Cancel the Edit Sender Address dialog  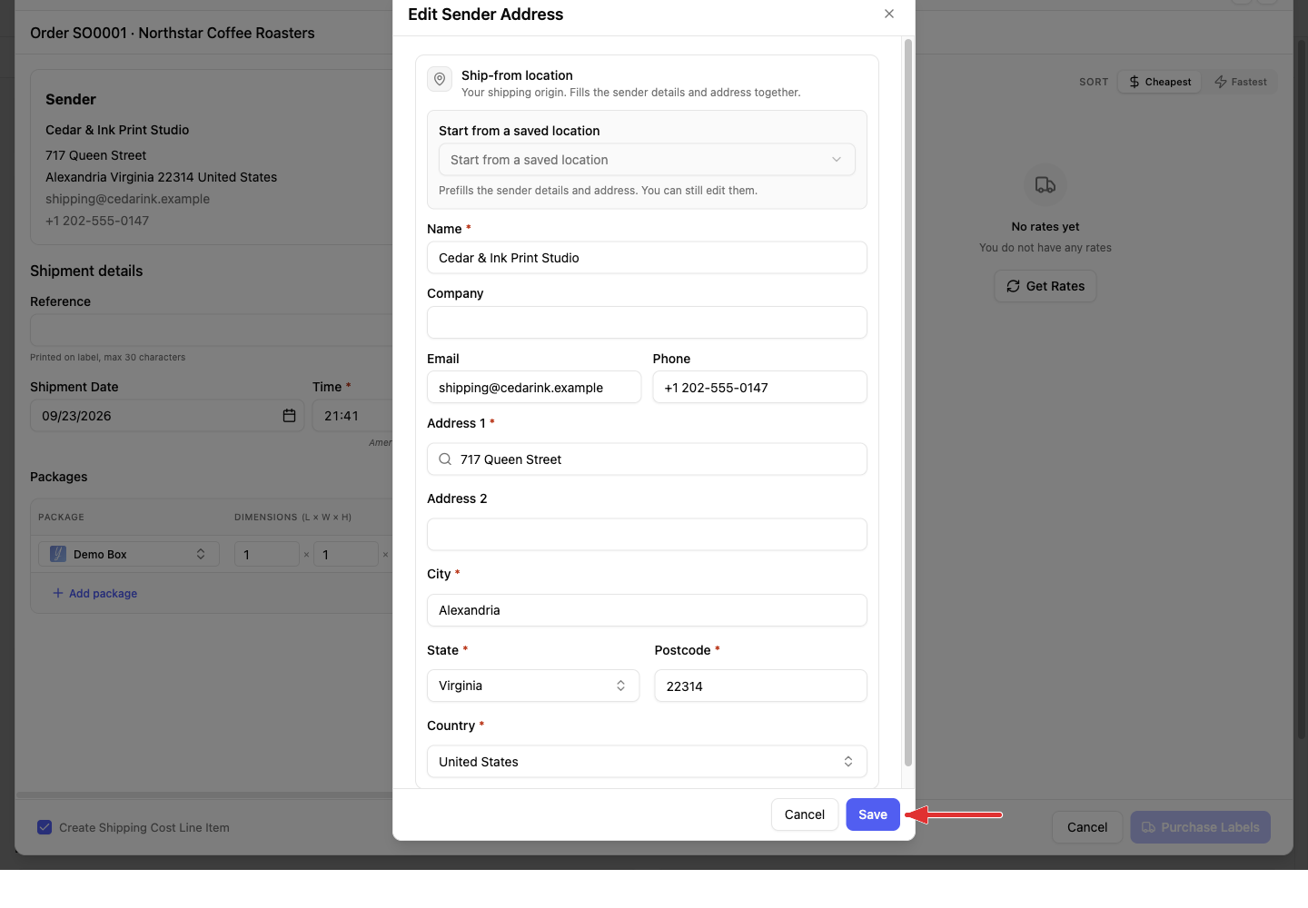805,814
